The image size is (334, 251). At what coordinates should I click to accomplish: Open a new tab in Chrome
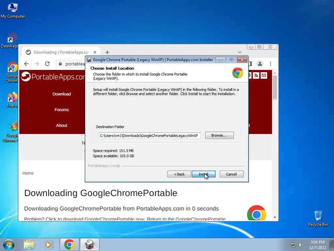coord(107,52)
